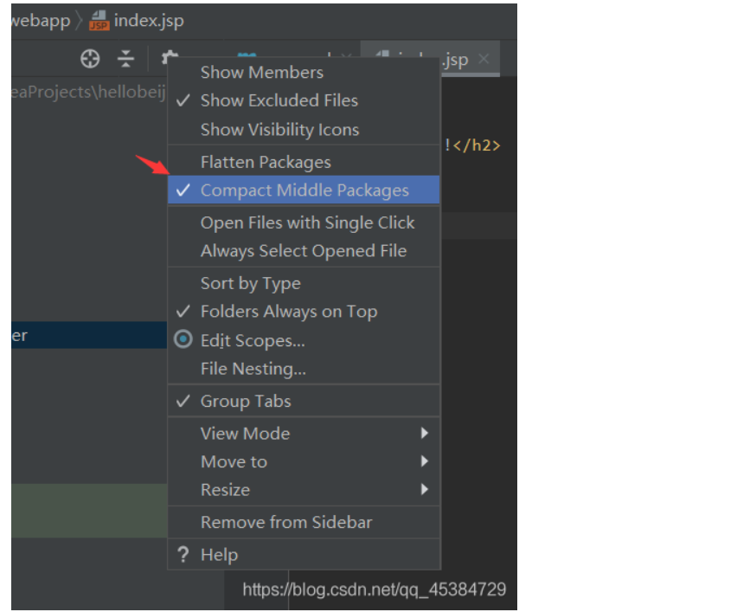
Task: Choose Show Members from the menu
Action: 261,73
